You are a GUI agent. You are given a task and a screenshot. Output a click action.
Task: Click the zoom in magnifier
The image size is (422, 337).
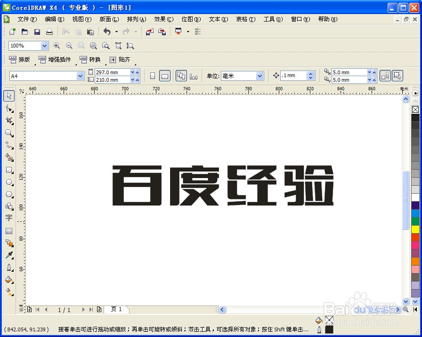coord(57,46)
